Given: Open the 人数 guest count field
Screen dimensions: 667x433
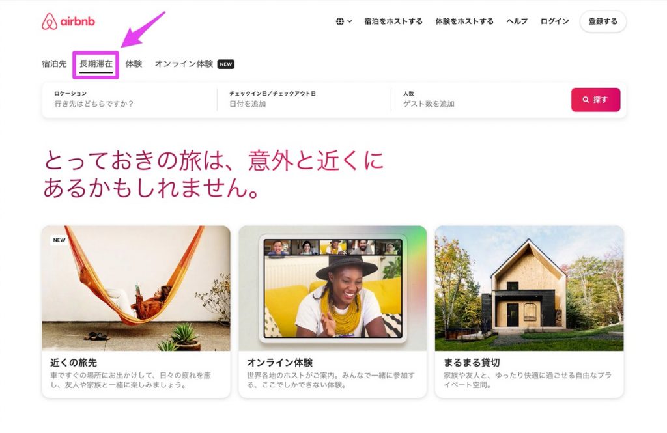Looking at the screenshot, I should (480, 100).
